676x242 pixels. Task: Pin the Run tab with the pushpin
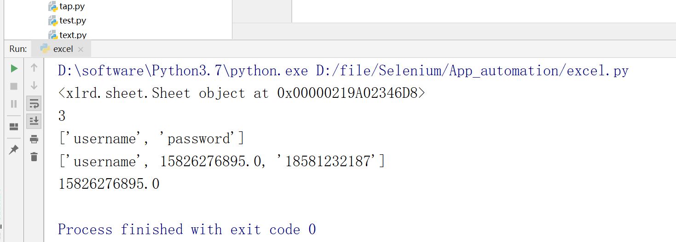click(14, 150)
